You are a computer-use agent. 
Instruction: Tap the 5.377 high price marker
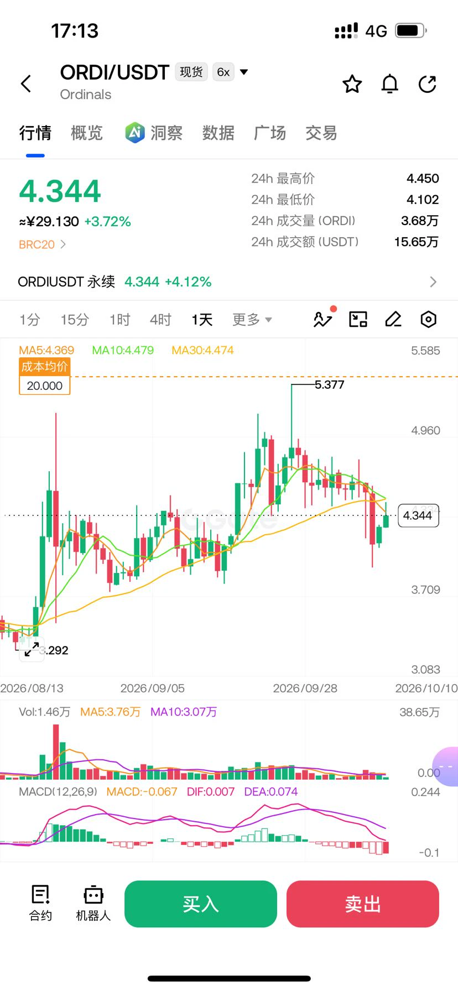(x=330, y=384)
